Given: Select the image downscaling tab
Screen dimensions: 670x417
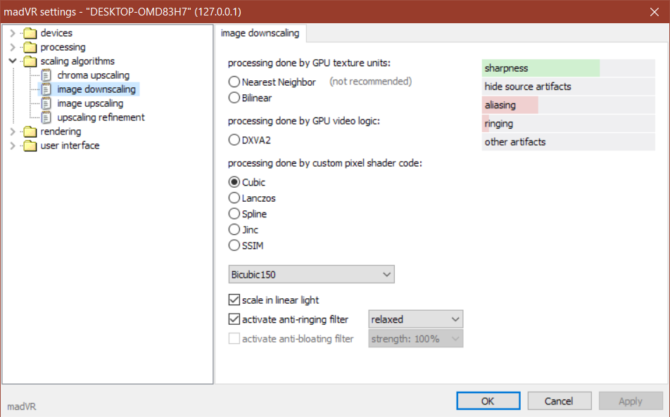Looking at the screenshot, I should point(260,33).
